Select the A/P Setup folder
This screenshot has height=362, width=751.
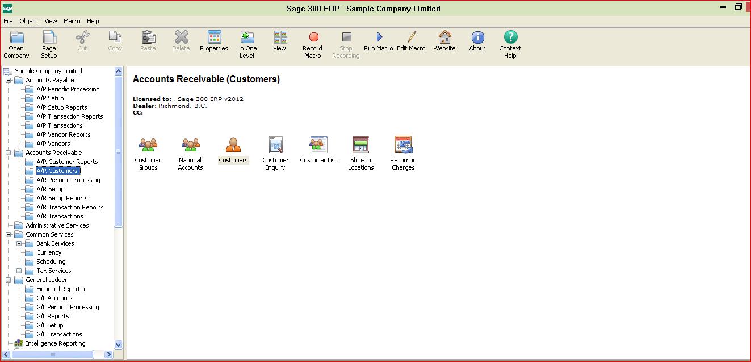click(50, 98)
